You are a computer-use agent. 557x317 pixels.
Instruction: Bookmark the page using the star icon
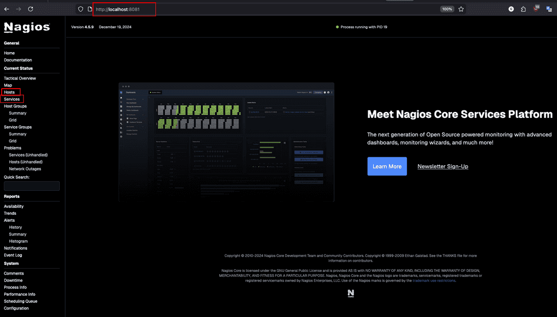pyautogui.click(x=461, y=9)
